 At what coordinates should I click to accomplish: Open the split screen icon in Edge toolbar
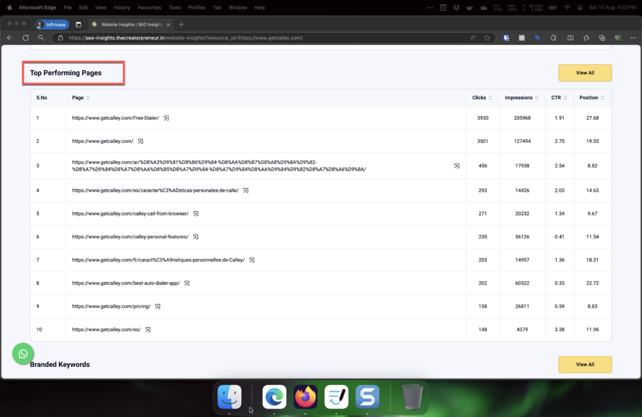(x=571, y=38)
